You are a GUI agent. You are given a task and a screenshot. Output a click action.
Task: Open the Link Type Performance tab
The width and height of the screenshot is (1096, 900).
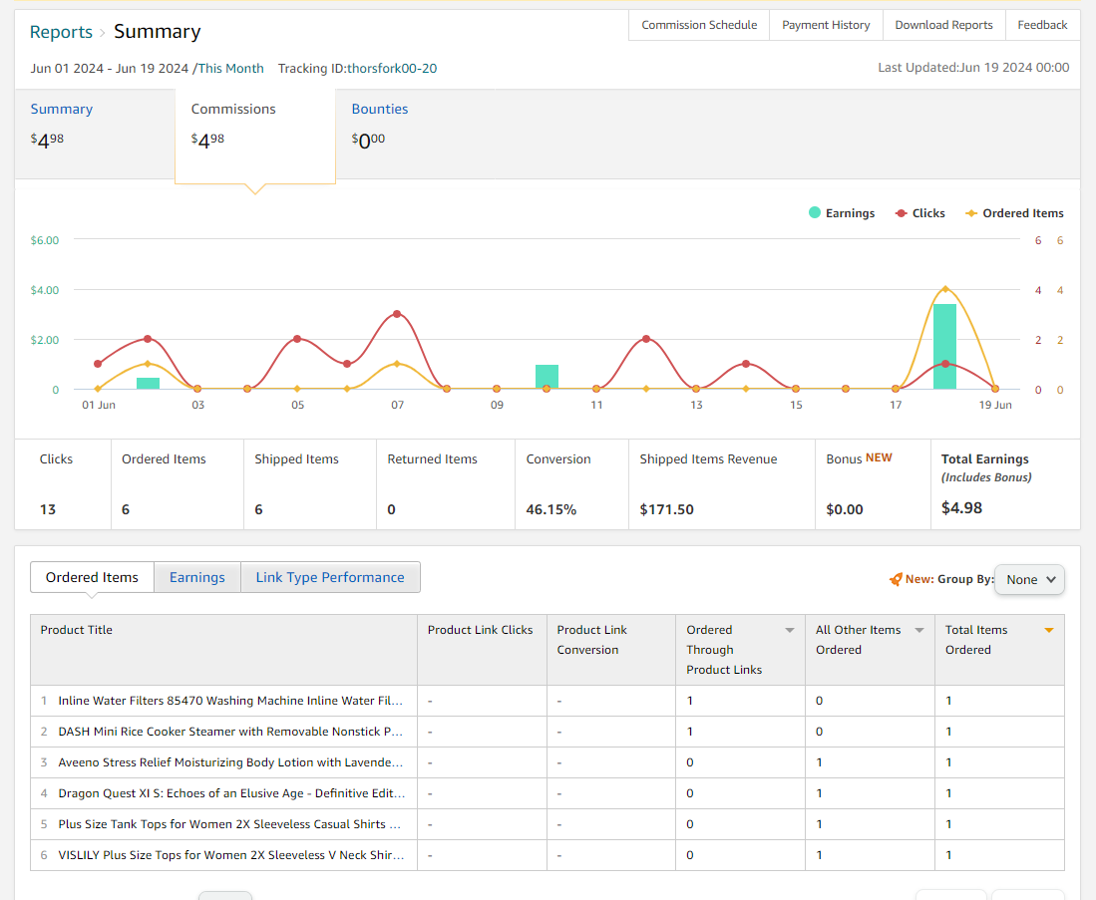[x=330, y=577]
